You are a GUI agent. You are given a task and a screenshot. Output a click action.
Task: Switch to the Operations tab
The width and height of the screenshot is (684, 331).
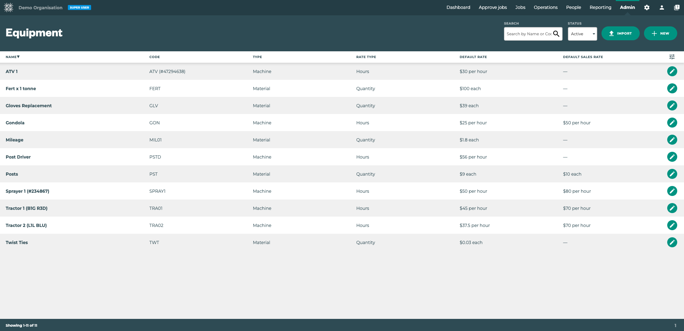click(x=545, y=7)
